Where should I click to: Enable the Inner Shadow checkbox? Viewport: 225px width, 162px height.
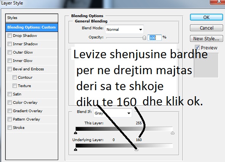pos(10,44)
